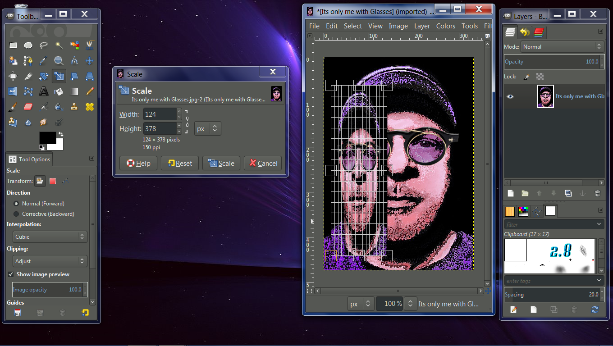Image resolution: width=613 pixels, height=346 pixels.
Task: Duplicate the current layer
Action: coord(568,193)
